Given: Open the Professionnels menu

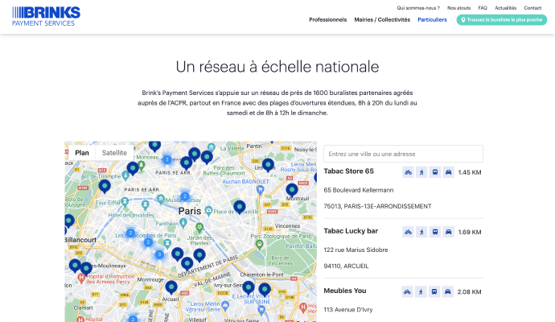Looking at the screenshot, I should [x=327, y=19].
